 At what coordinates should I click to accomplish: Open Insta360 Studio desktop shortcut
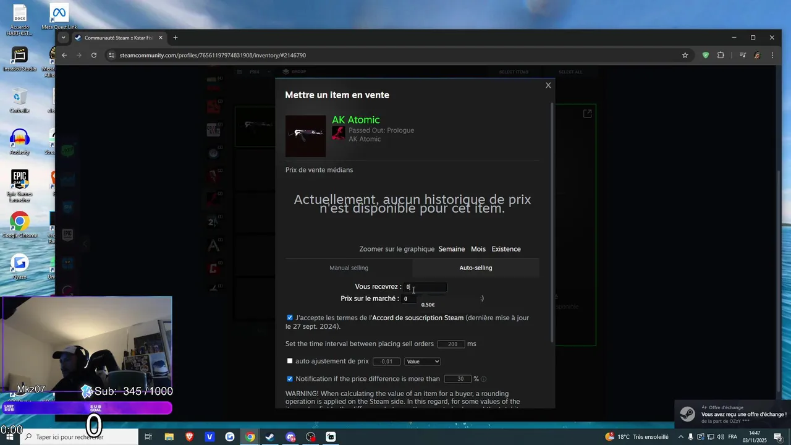20,59
